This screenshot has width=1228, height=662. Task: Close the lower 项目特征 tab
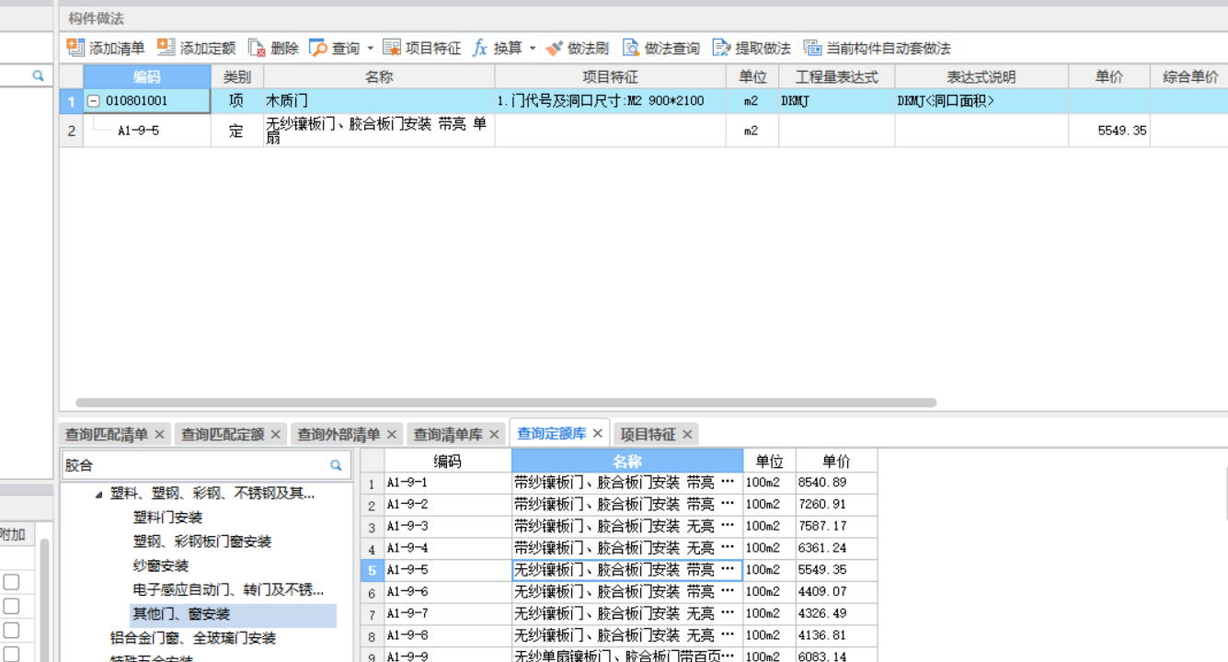coord(687,434)
